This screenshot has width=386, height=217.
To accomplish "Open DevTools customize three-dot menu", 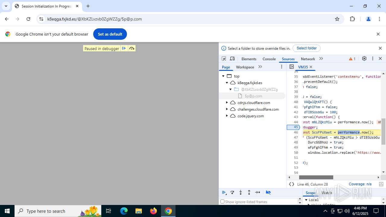I will point(373,58).
